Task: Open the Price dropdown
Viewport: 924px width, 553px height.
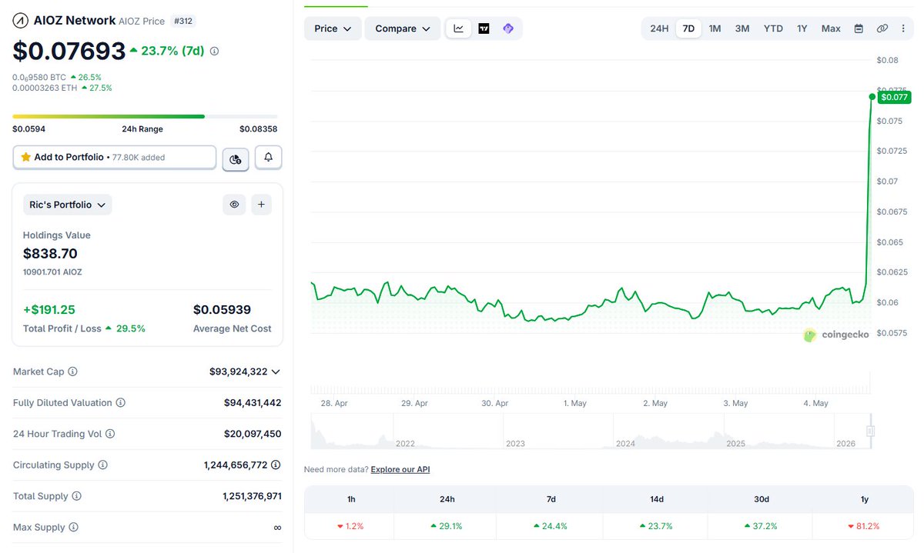Action: click(333, 28)
